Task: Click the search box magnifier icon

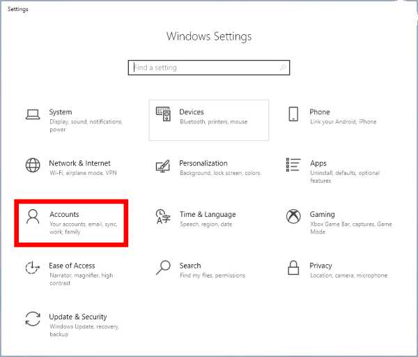Action: click(282, 68)
